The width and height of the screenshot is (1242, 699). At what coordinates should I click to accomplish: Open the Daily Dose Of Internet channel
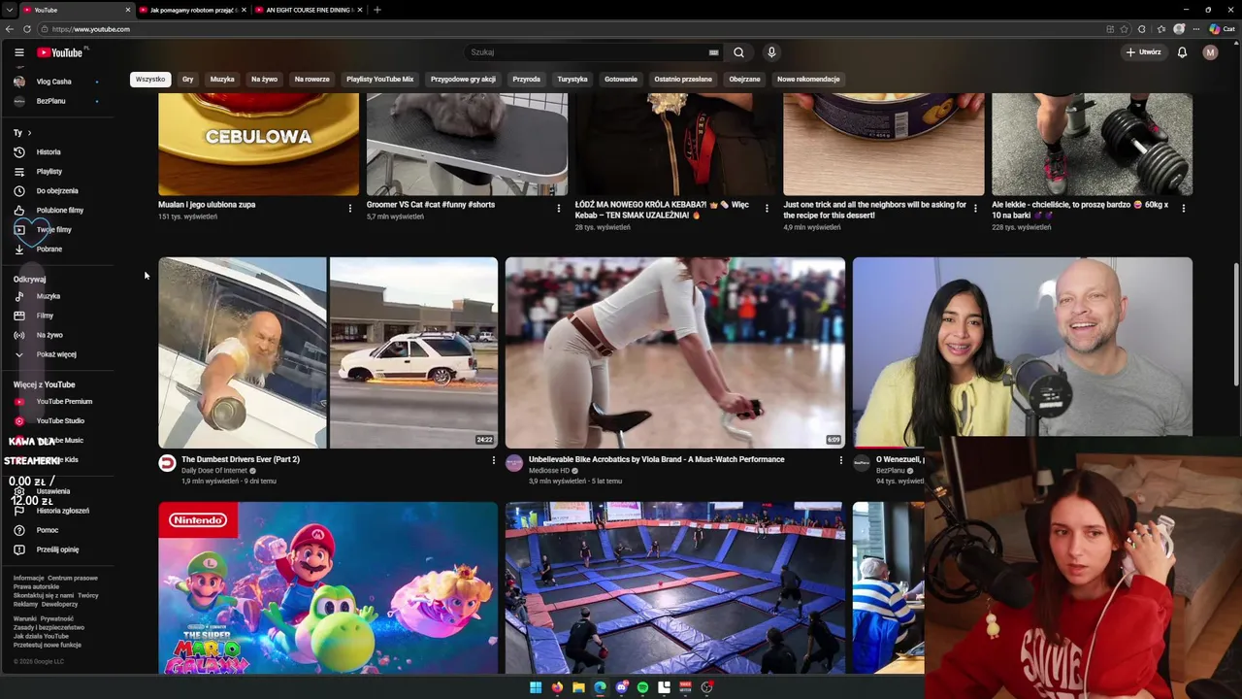tap(214, 471)
